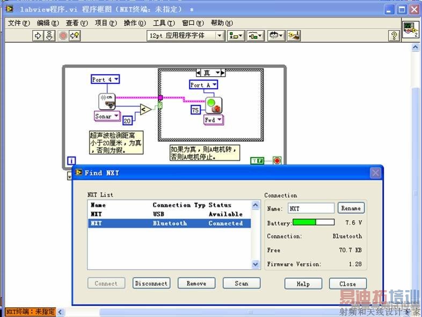Screen dimensions: 422x317
Task: Select the numeric constant 20
Action: (x=127, y=121)
